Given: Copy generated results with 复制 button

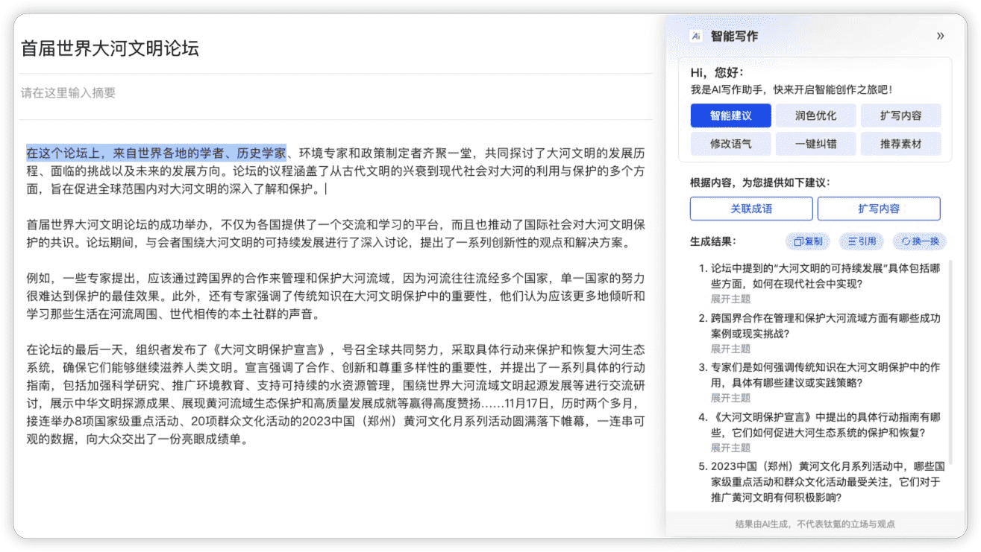Looking at the screenshot, I should [808, 241].
